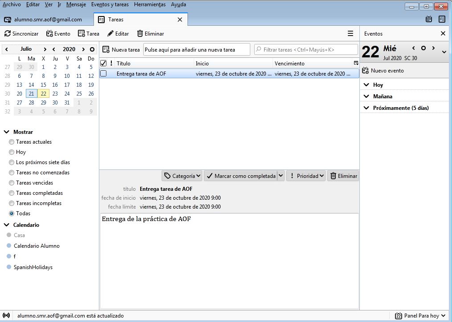Open the calendar tab icon at top right
Viewport: 452px width, 322px height.
click(429, 19)
